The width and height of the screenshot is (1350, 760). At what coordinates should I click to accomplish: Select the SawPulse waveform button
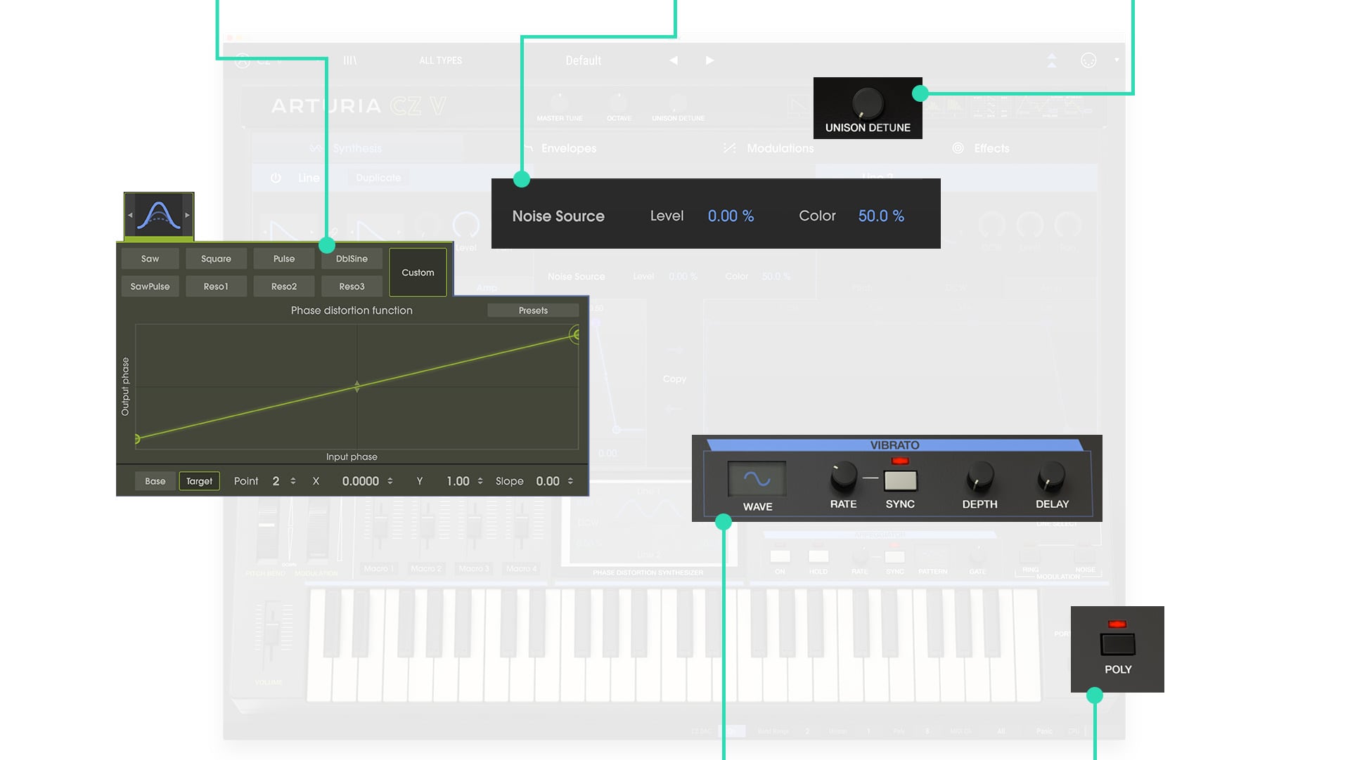[150, 287]
